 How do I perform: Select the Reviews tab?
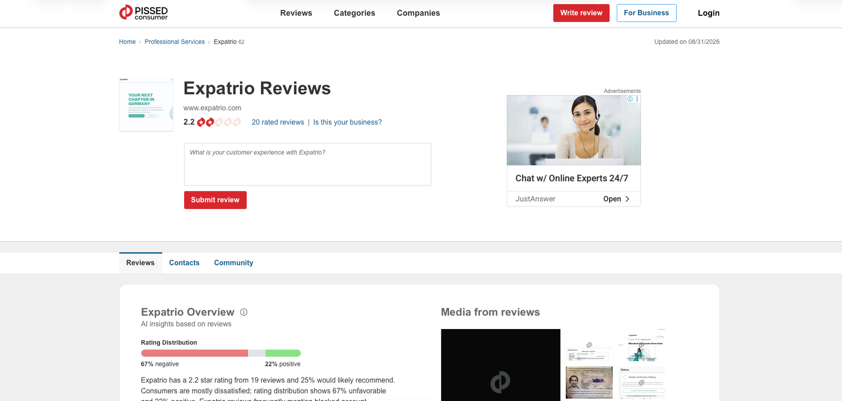pos(141,263)
